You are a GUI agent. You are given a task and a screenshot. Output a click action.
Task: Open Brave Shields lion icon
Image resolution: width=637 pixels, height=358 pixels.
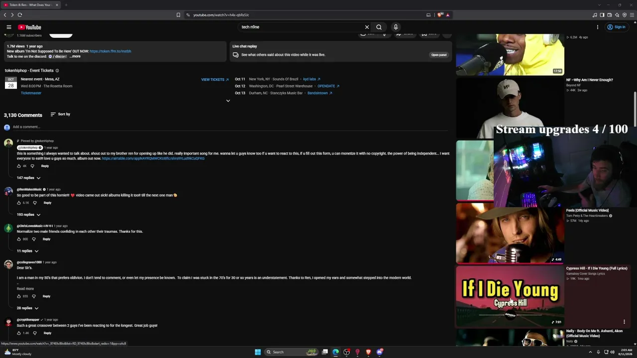(440, 15)
